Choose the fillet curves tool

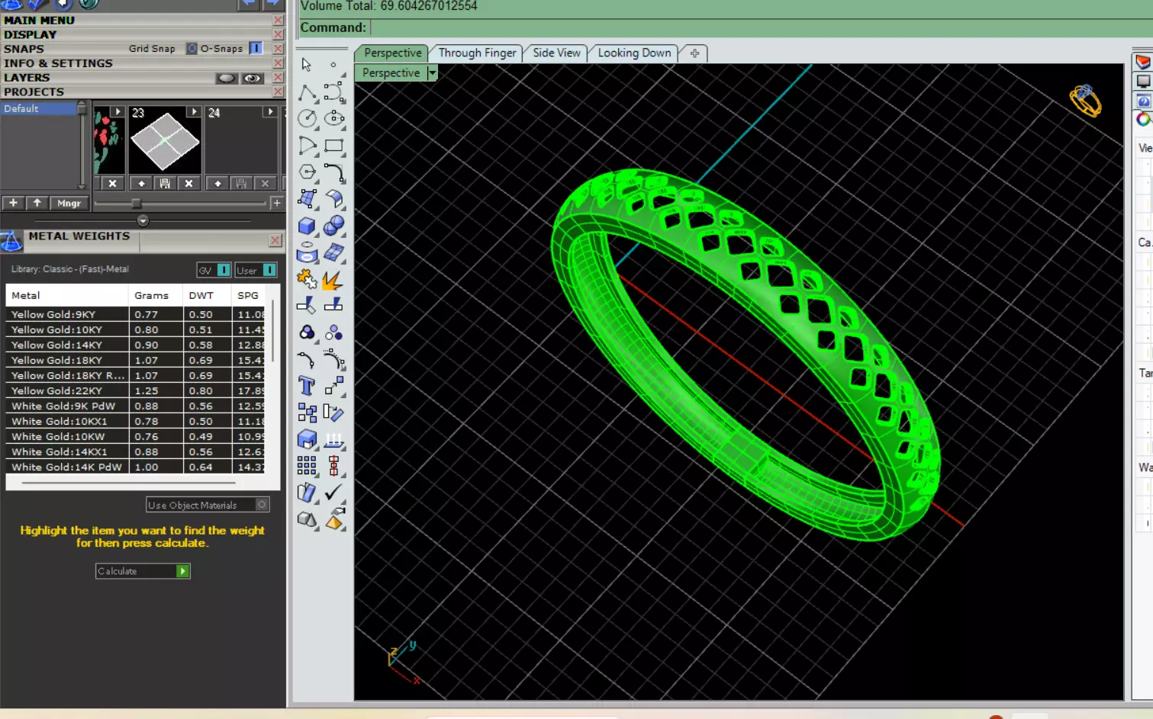coord(333,172)
